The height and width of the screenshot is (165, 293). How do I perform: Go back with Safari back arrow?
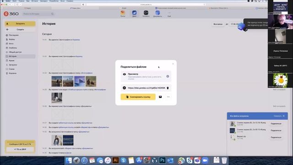pos(10,5)
